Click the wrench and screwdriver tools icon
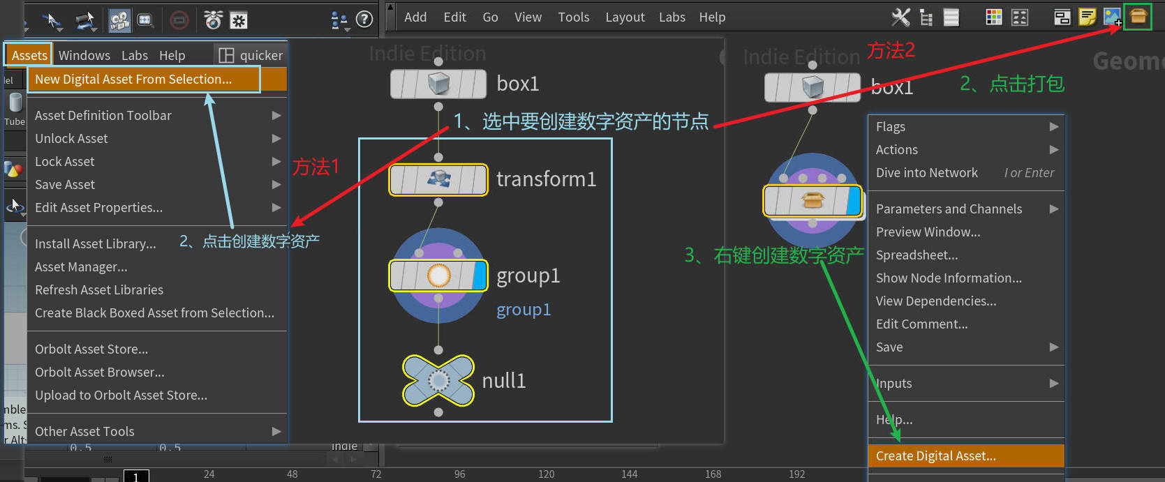Image resolution: width=1165 pixels, height=482 pixels. (x=900, y=17)
